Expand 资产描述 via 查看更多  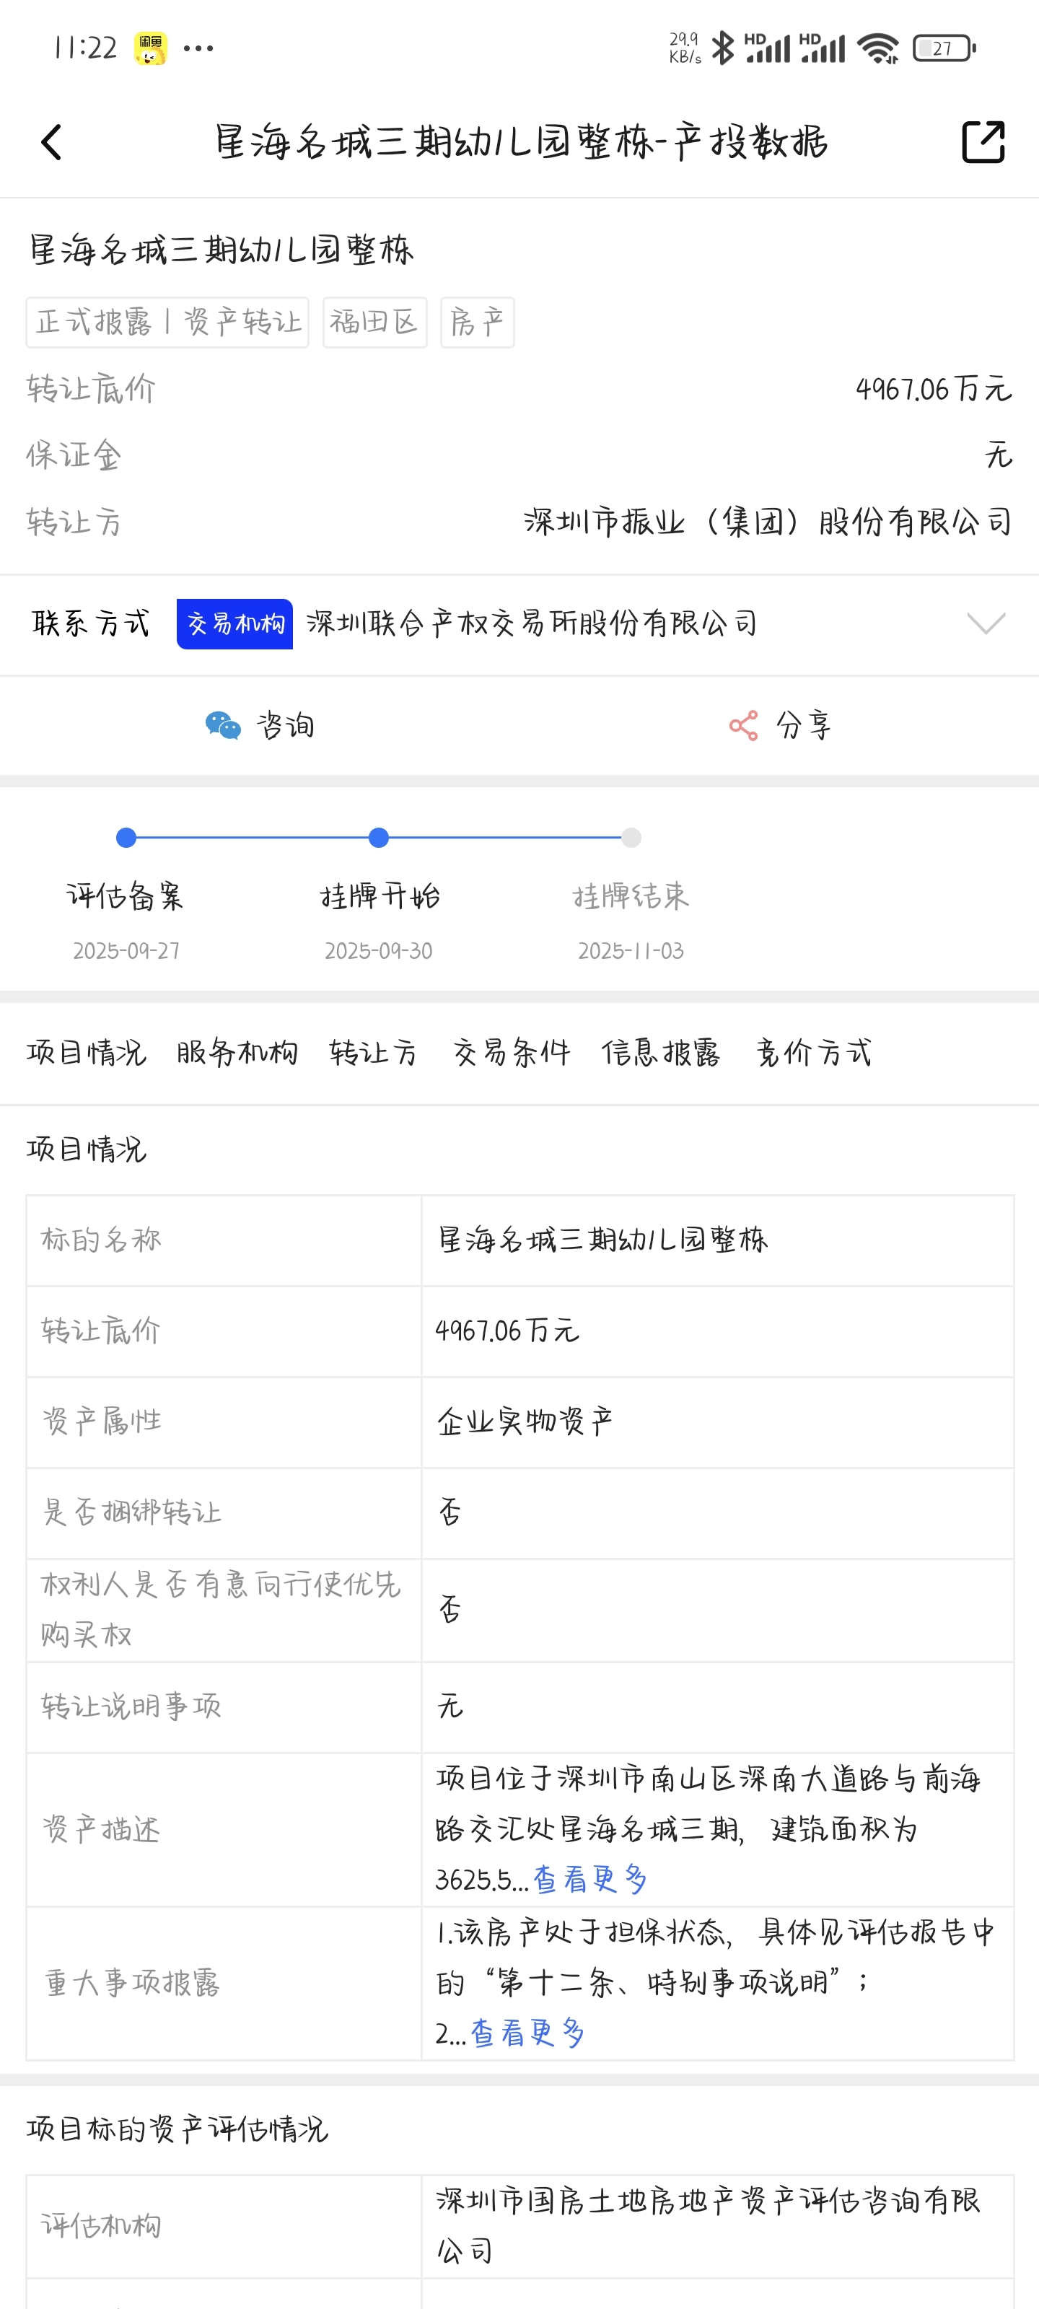click(590, 1879)
